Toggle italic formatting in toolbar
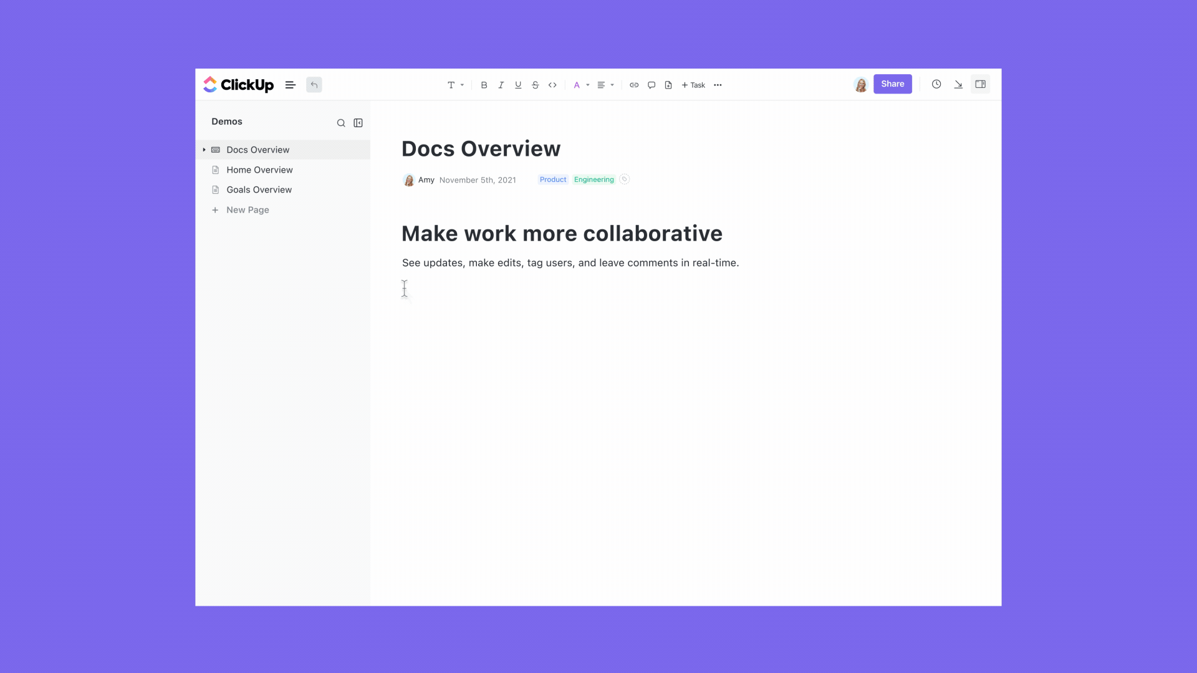Viewport: 1197px width, 673px height. pyautogui.click(x=501, y=85)
